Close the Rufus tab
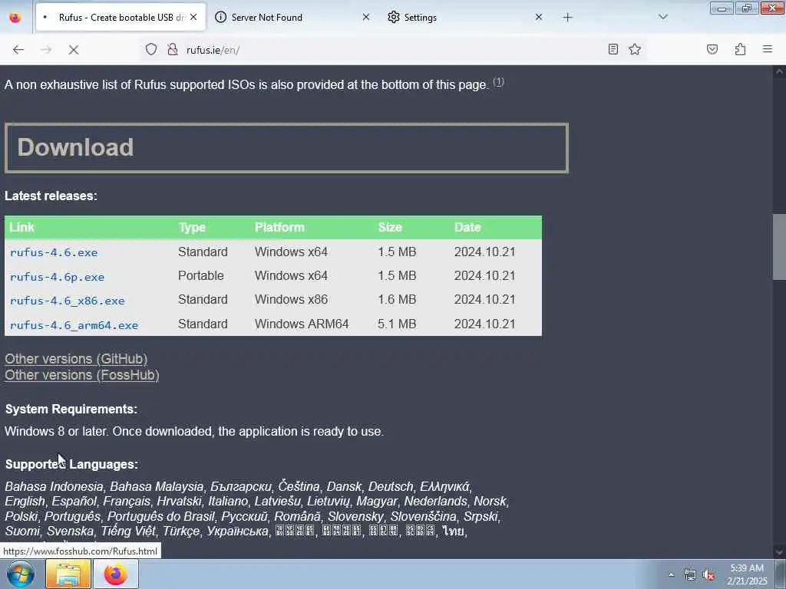The image size is (786, 589). (x=193, y=17)
